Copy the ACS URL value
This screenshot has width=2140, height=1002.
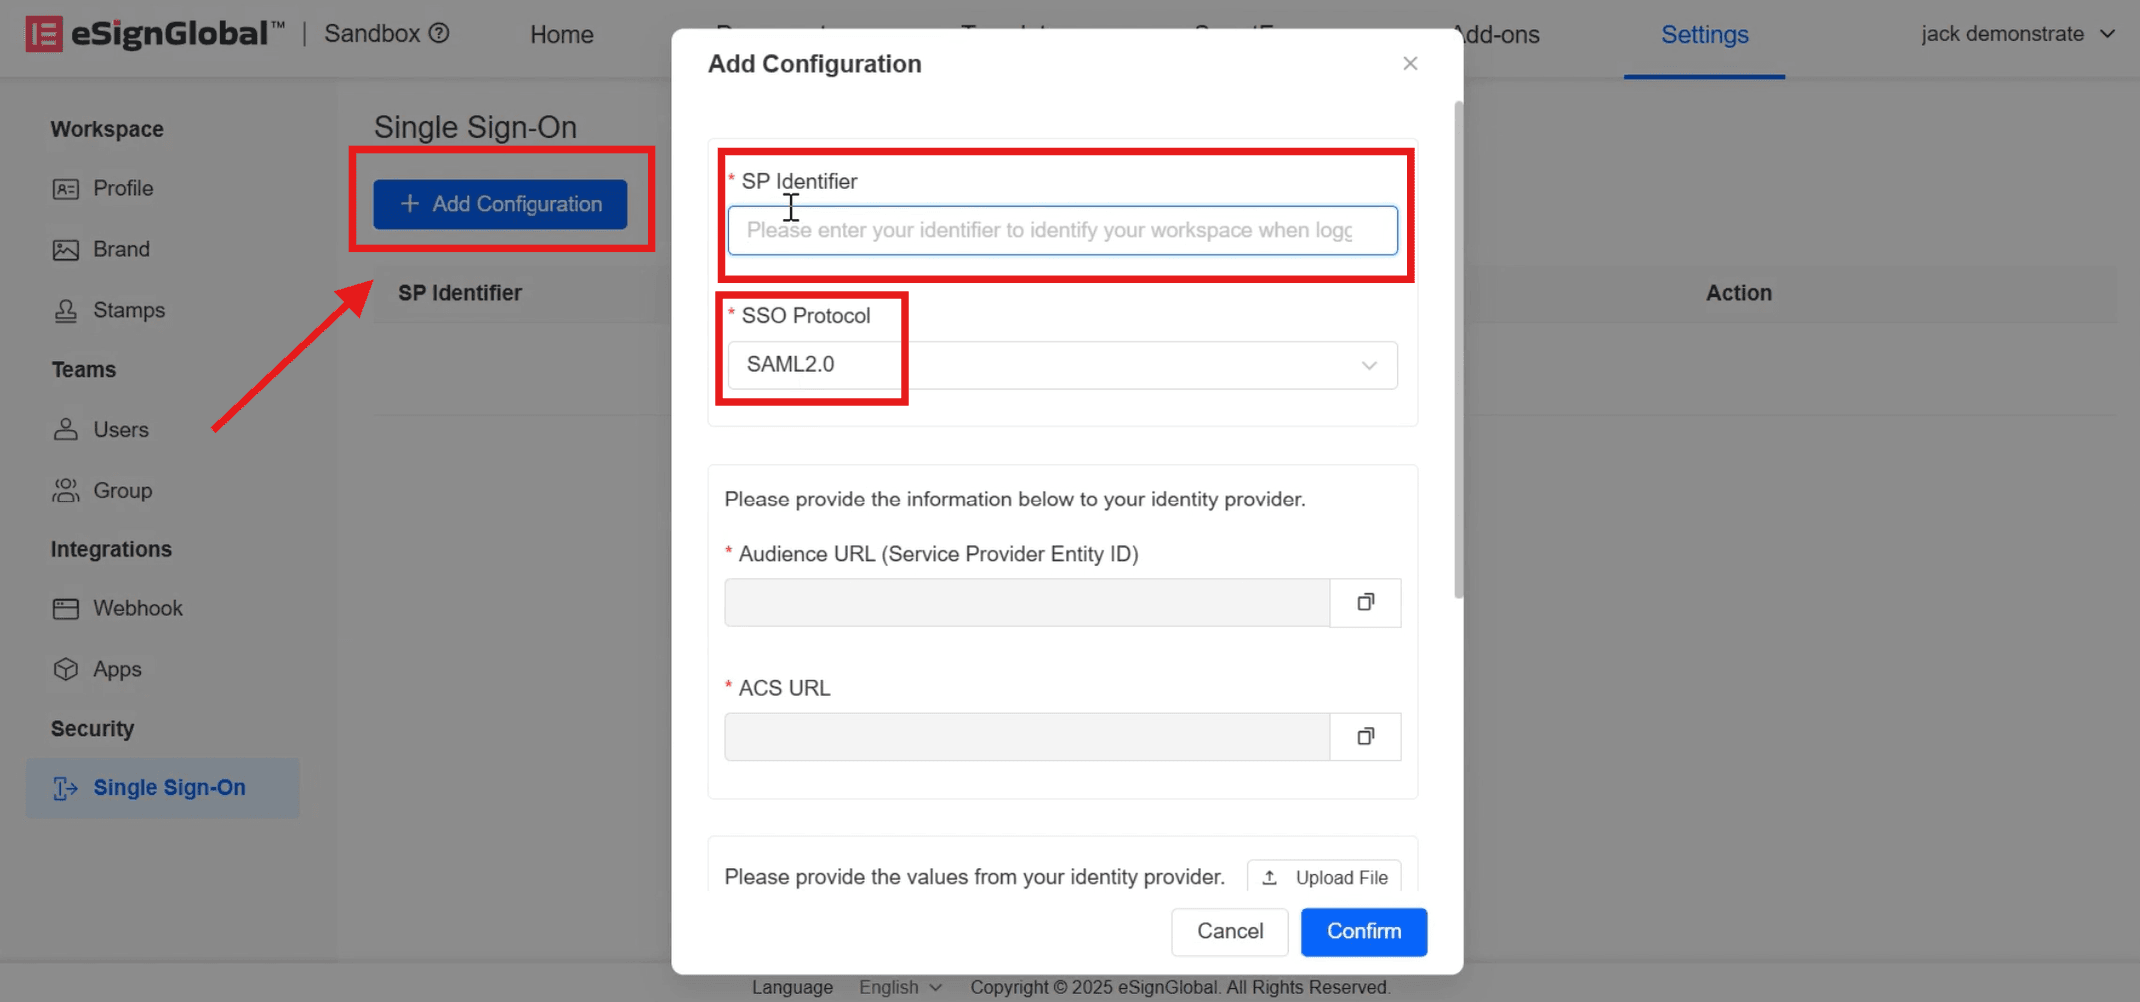coord(1365,737)
